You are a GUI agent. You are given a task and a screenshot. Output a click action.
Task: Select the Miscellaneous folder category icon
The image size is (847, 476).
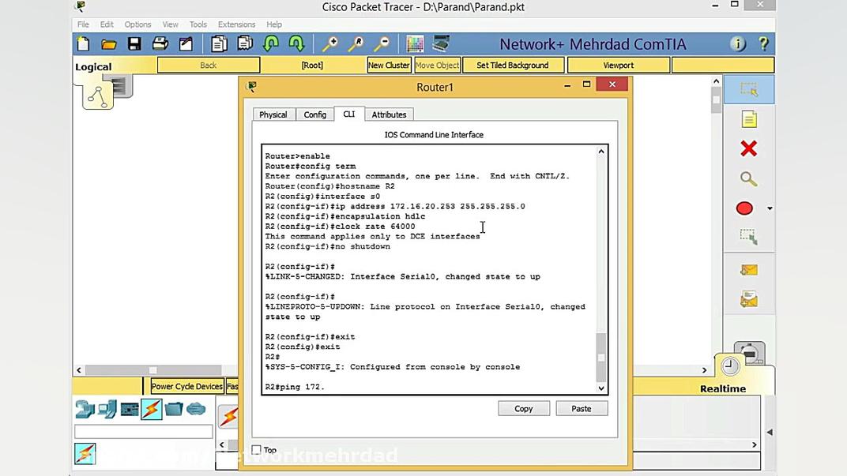point(174,409)
